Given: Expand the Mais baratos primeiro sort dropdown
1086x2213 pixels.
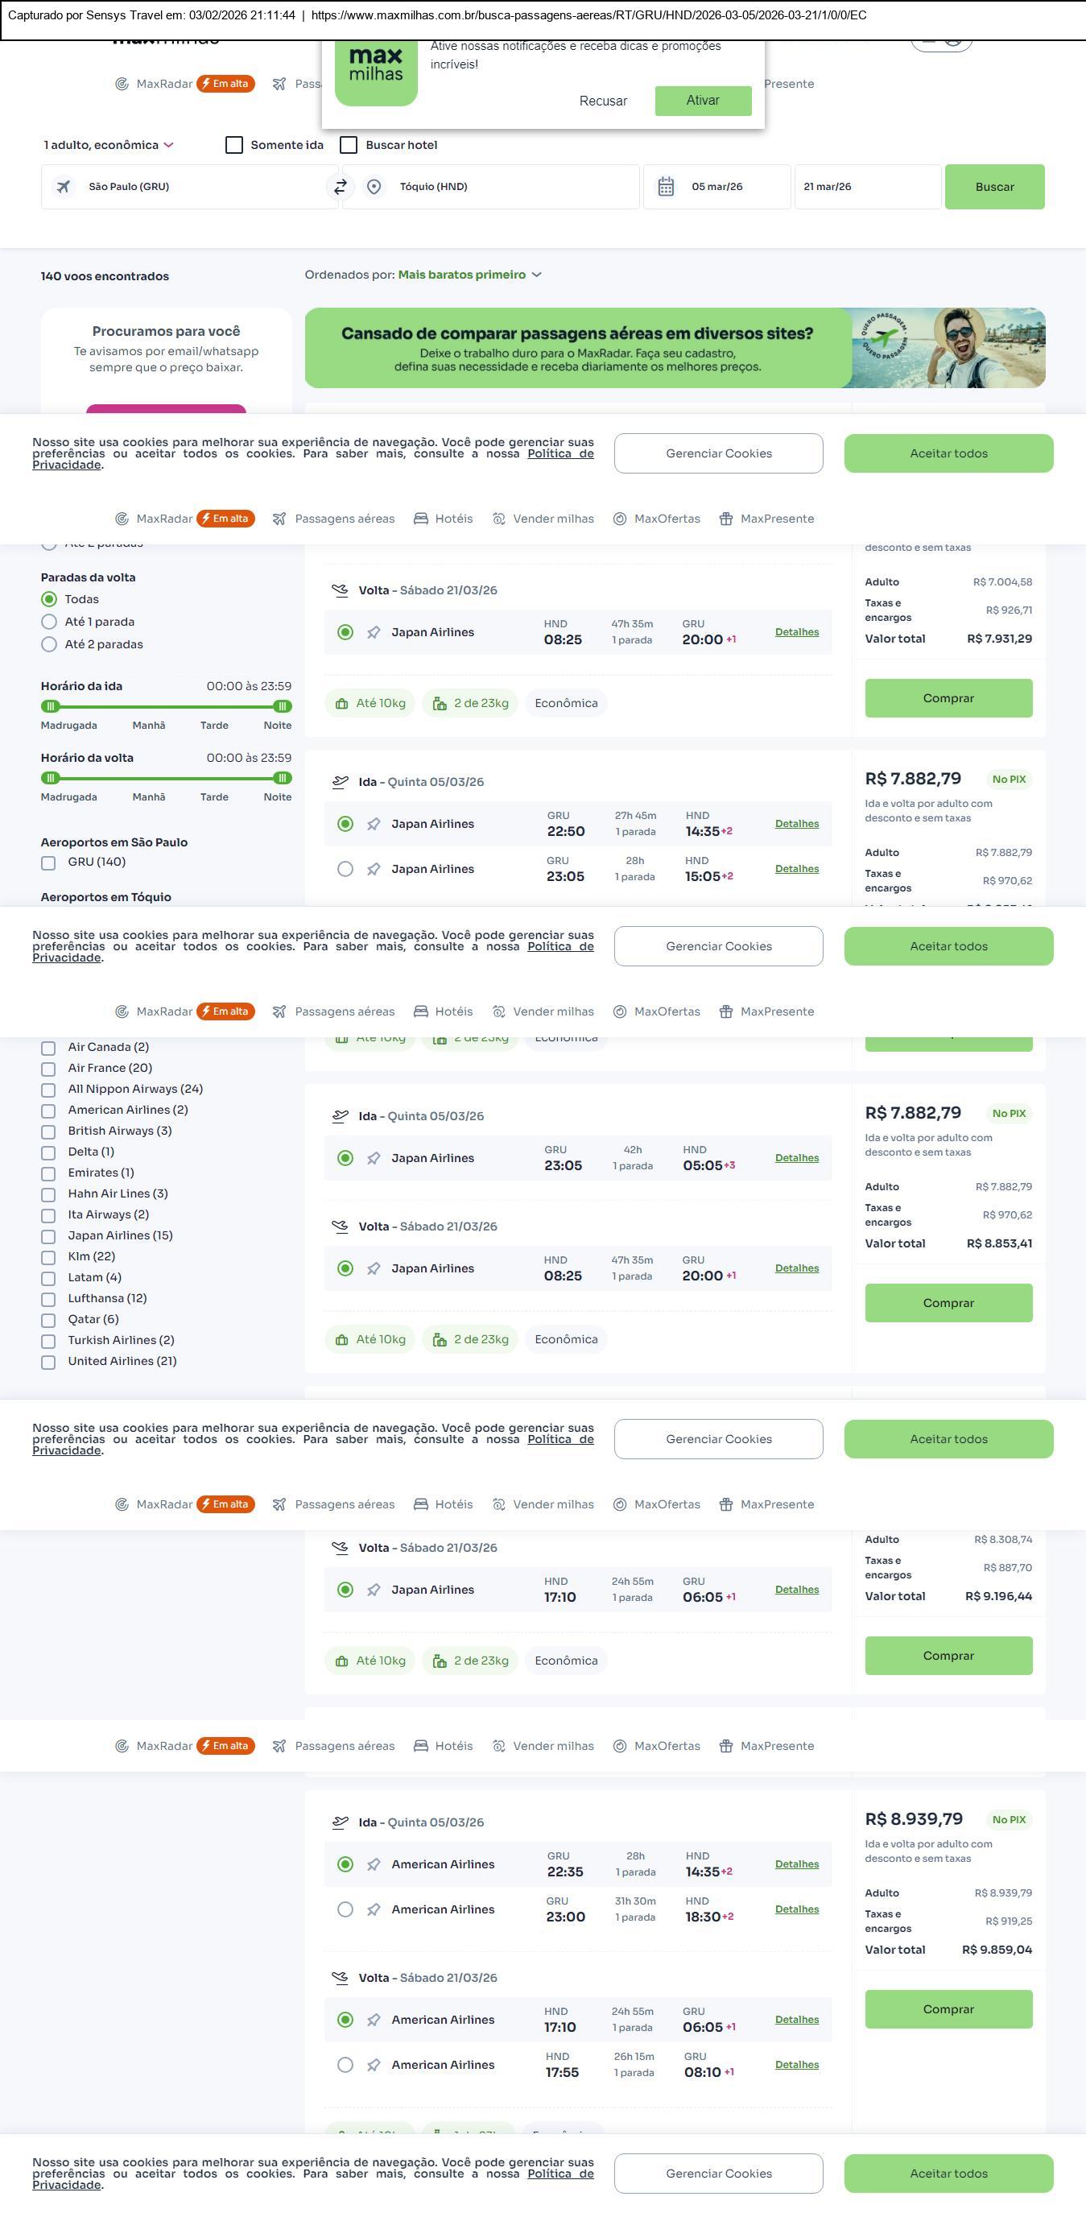Looking at the screenshot, I should (x=469, y=275).
